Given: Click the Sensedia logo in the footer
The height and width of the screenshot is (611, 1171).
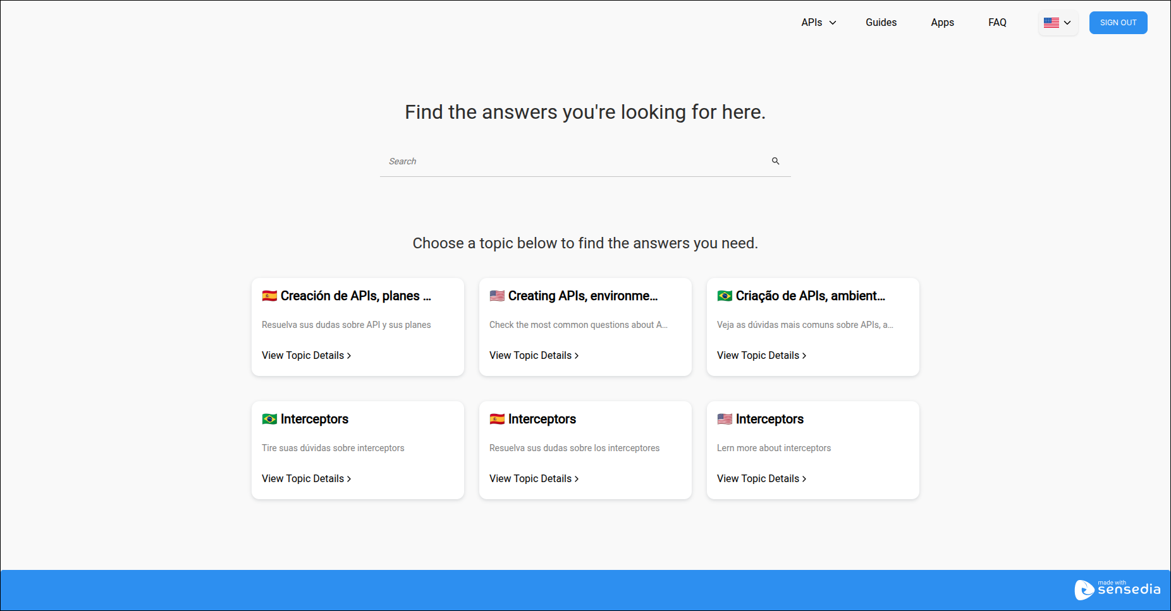Looking at the screenshot, I should pos(1118,590).
